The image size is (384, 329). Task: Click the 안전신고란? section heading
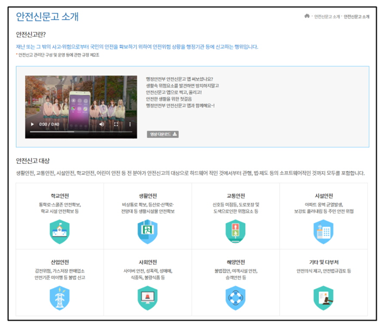click(31, 35)
